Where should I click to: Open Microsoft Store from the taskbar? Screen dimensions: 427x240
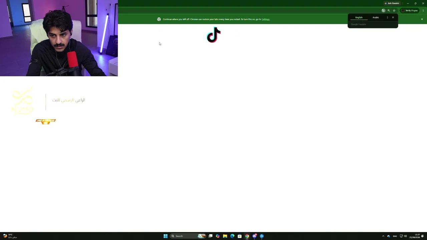pyautogui.click(x=240, y=236)
